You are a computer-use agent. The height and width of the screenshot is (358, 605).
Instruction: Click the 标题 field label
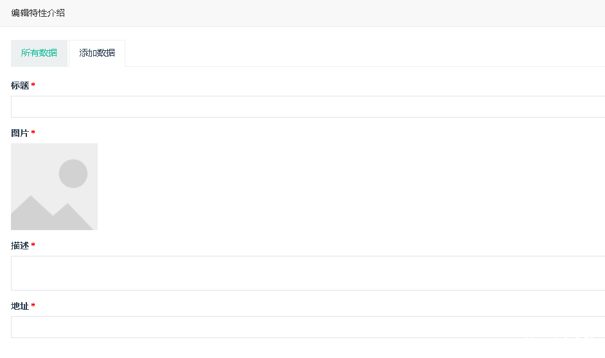coord(20,85)
